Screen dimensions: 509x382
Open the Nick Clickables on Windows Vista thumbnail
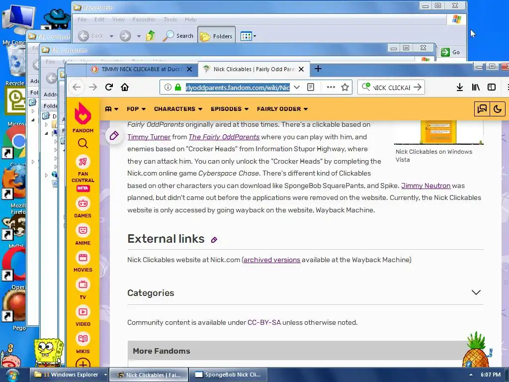[x=438, y=132]
